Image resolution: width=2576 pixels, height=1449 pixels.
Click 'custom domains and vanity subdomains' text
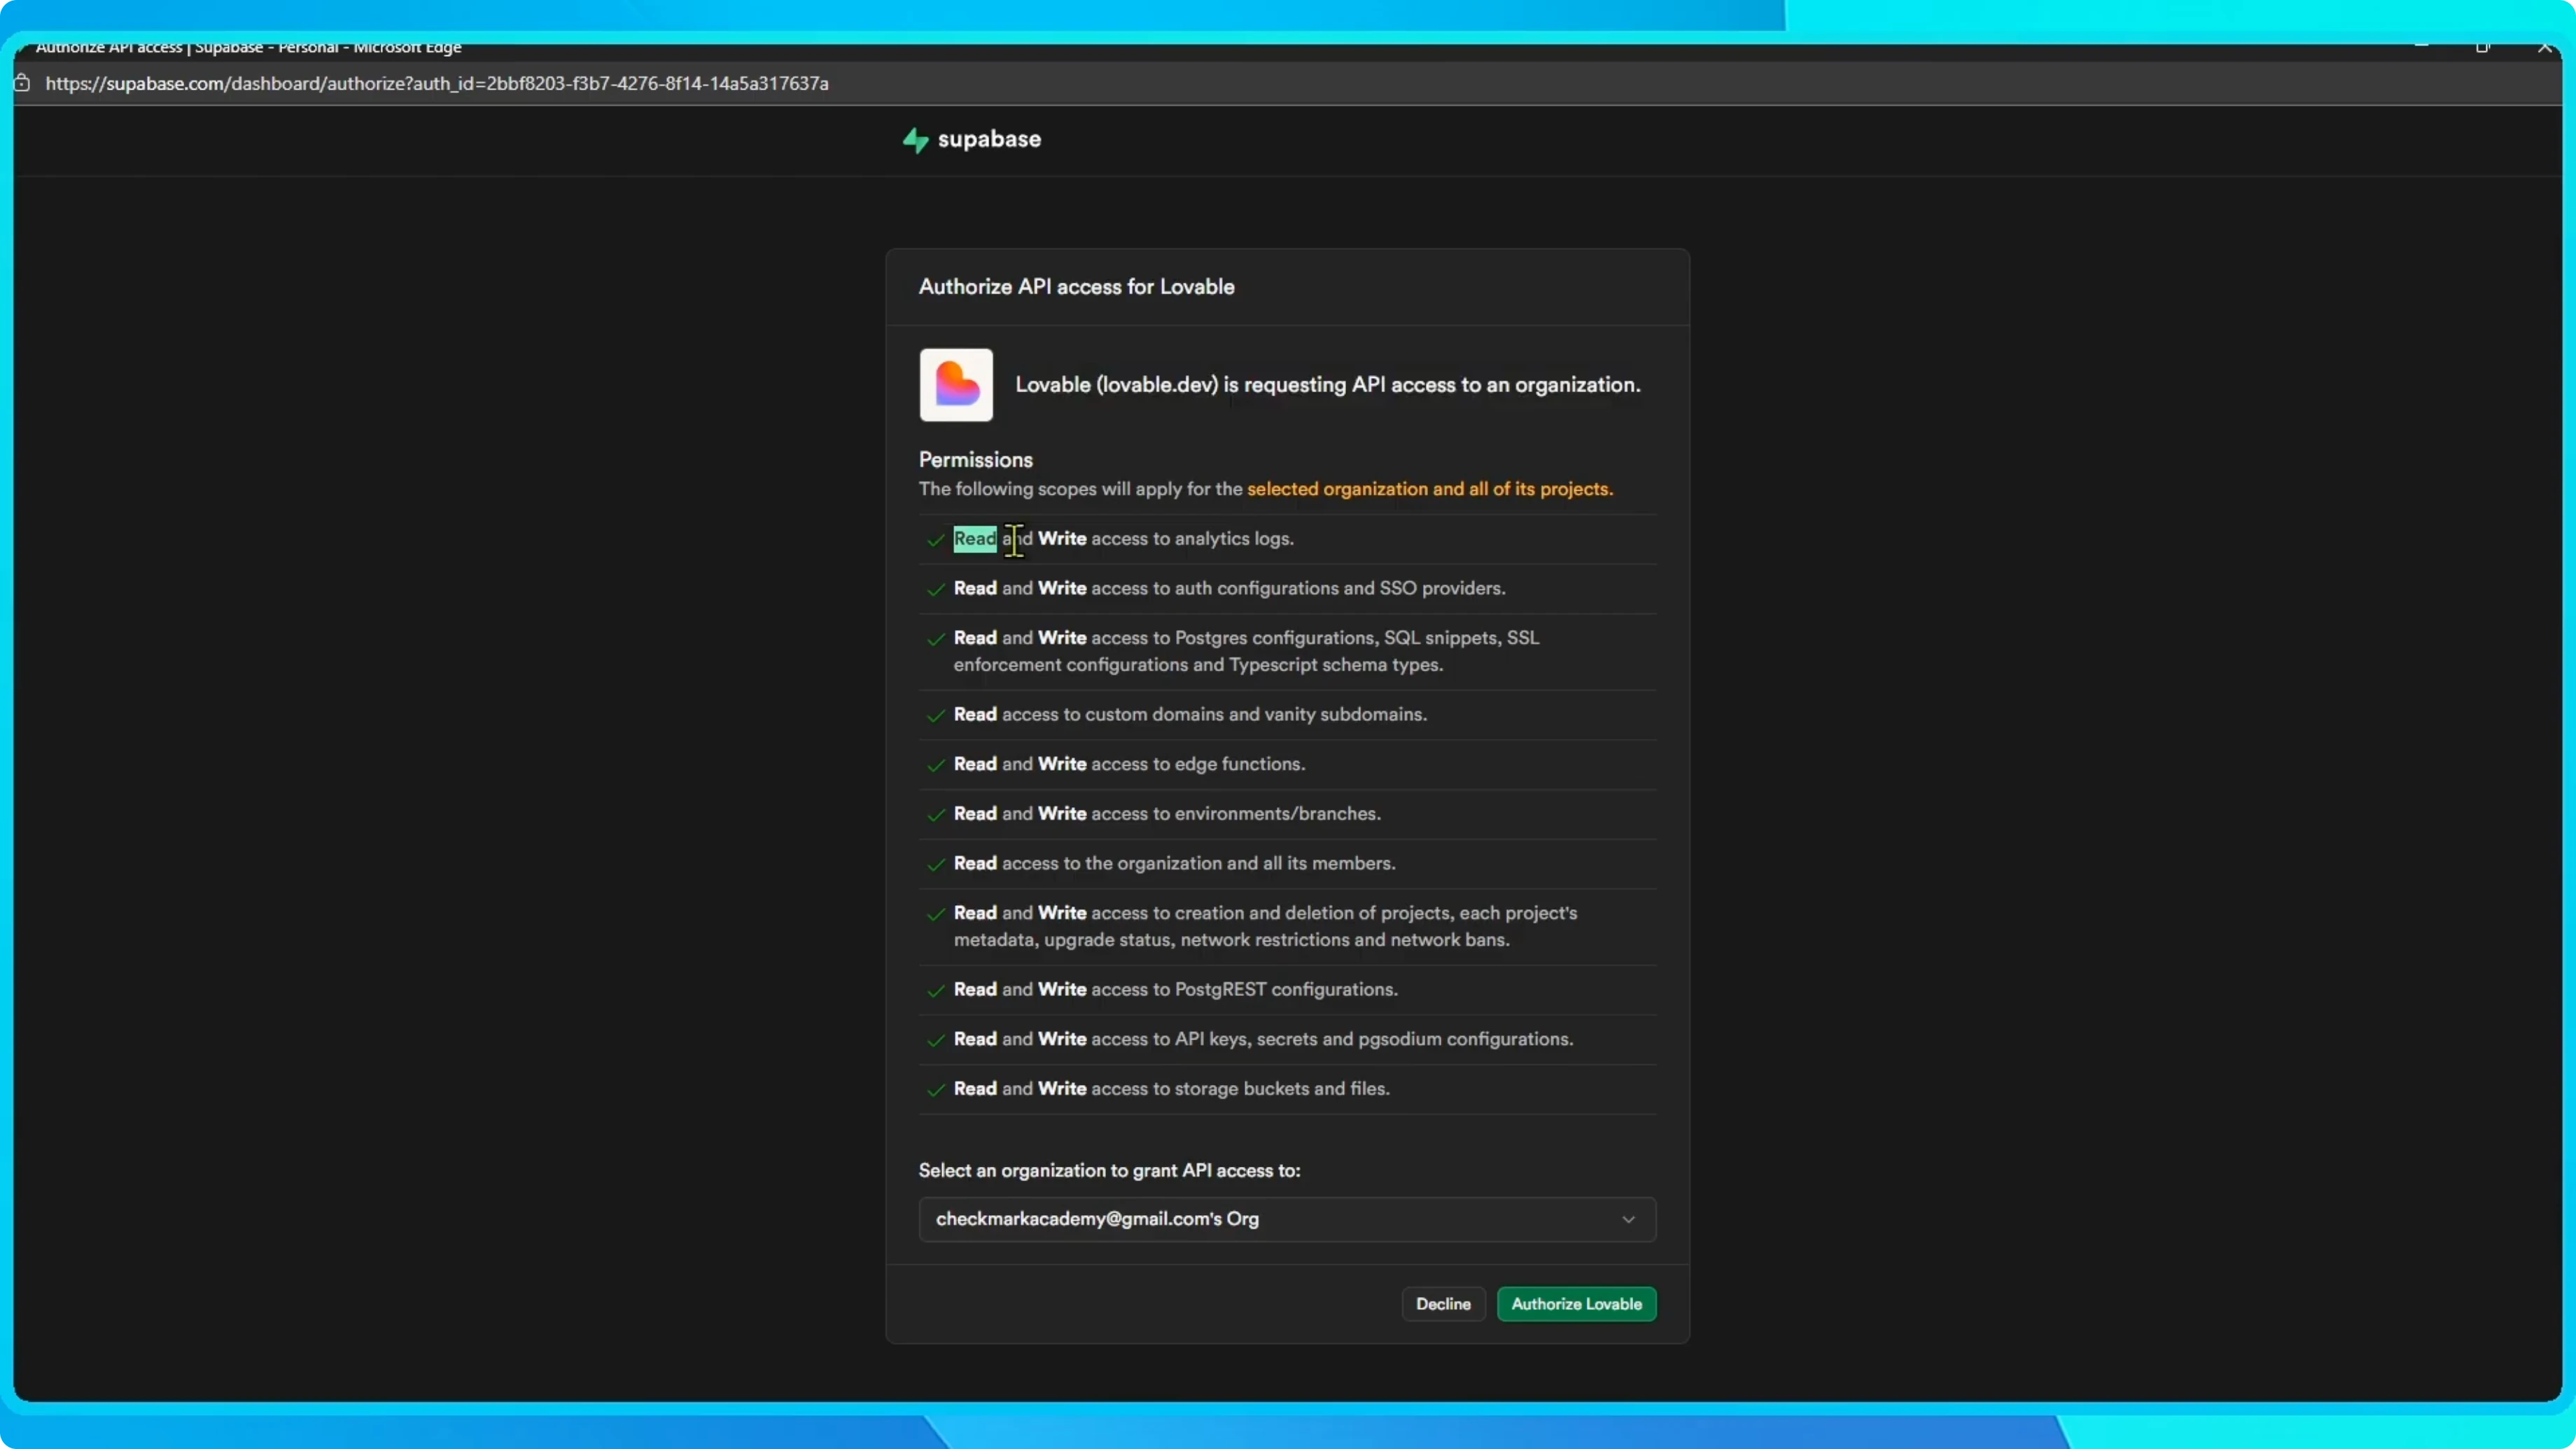[x=1256, y=714]
